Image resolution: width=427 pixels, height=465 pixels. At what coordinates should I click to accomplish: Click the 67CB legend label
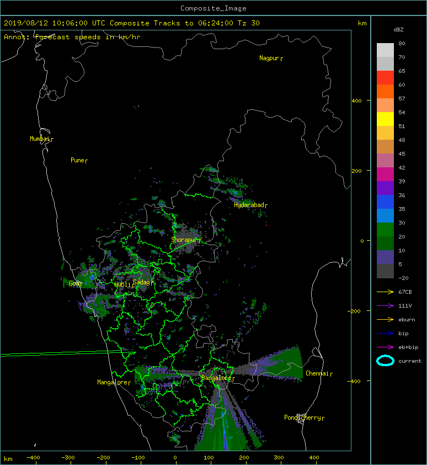[405, 292]
